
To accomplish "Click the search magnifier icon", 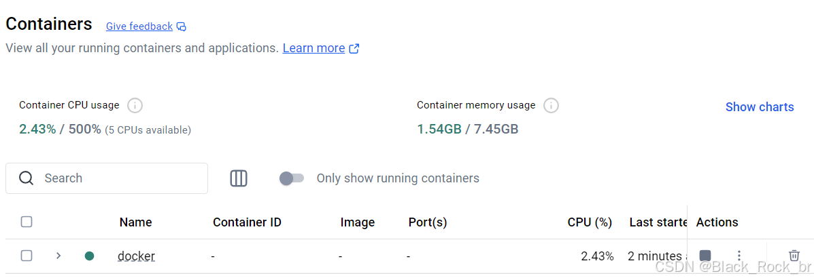I will pos(26,178).
